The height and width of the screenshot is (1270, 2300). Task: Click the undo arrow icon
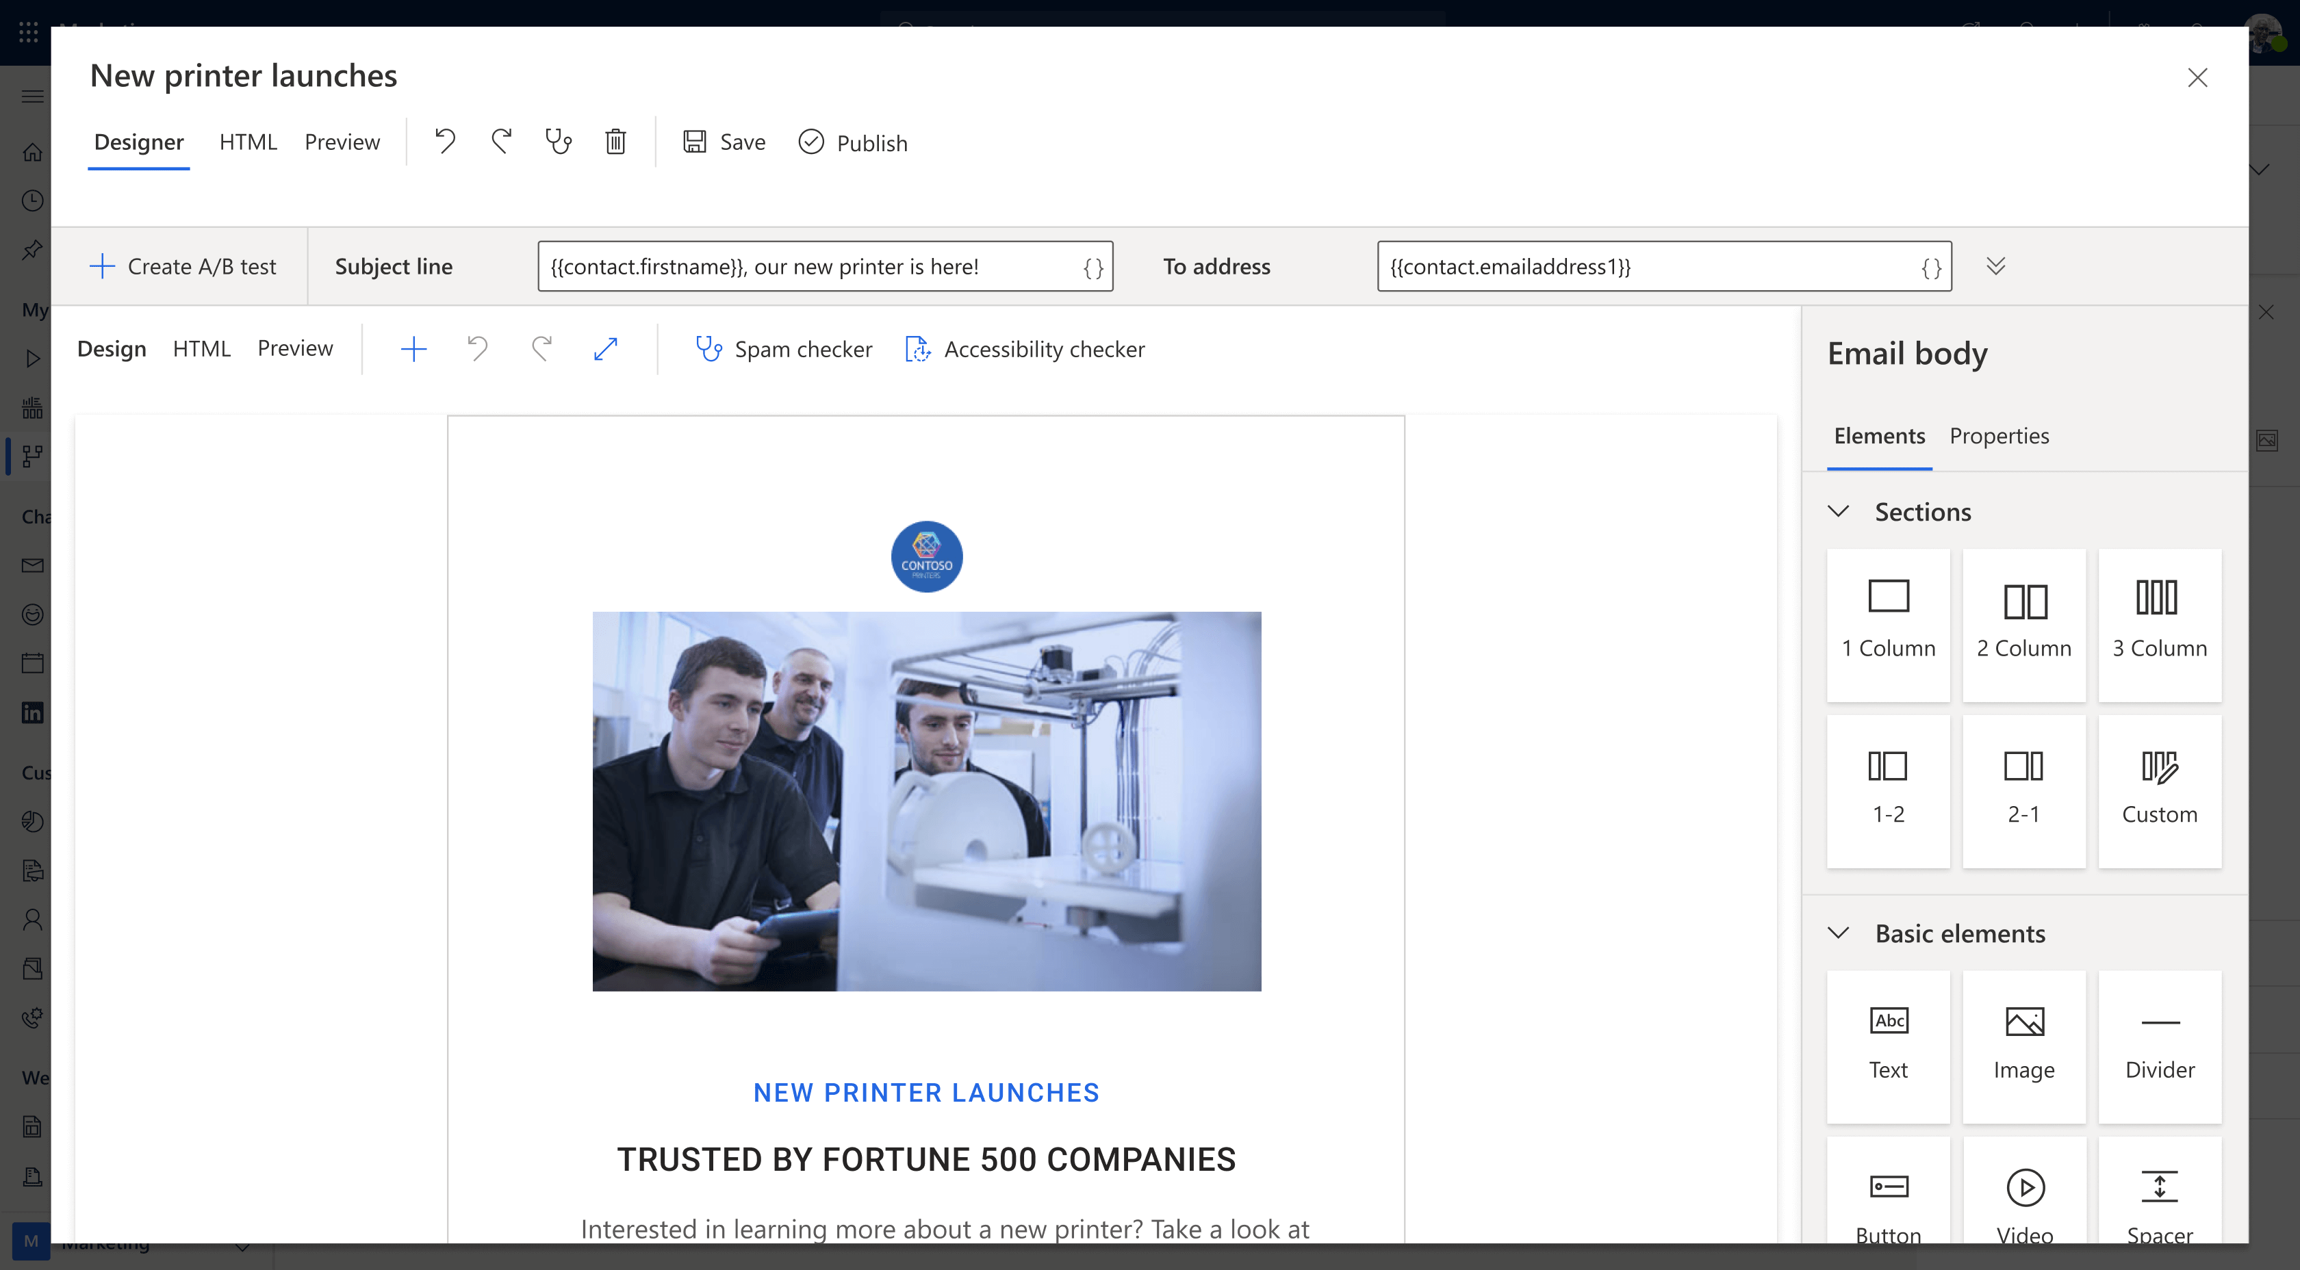[x=446, y=141]
